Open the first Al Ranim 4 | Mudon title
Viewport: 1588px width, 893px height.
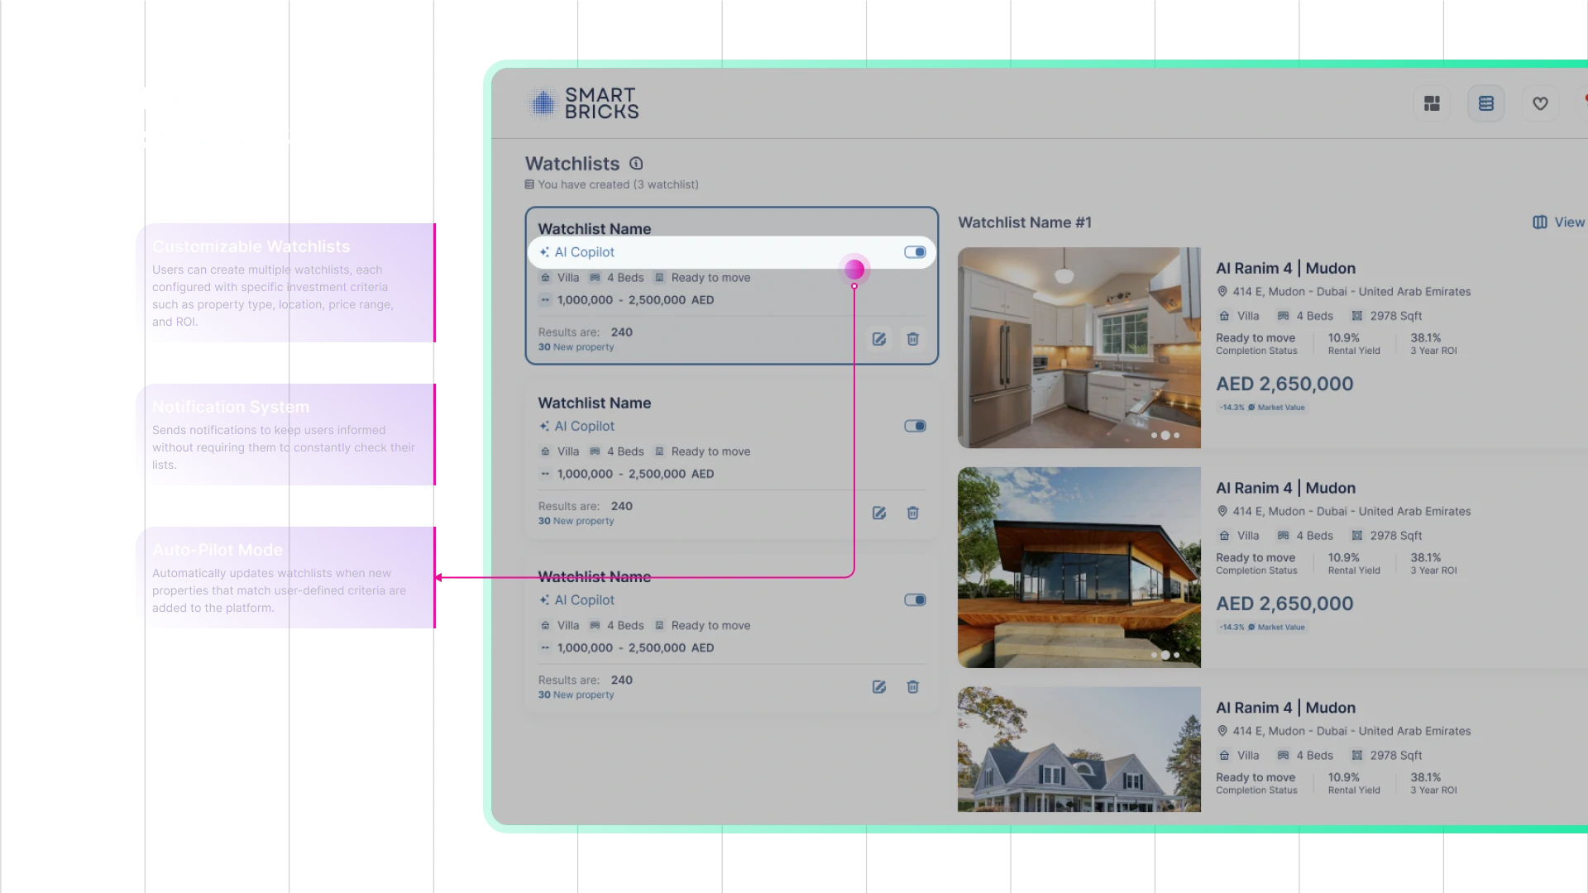click(1285, 268)
